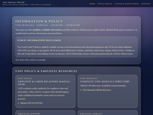The image size is (153, 115).
Task: Open Unions & Associations nav item
Action: [127, 4]
